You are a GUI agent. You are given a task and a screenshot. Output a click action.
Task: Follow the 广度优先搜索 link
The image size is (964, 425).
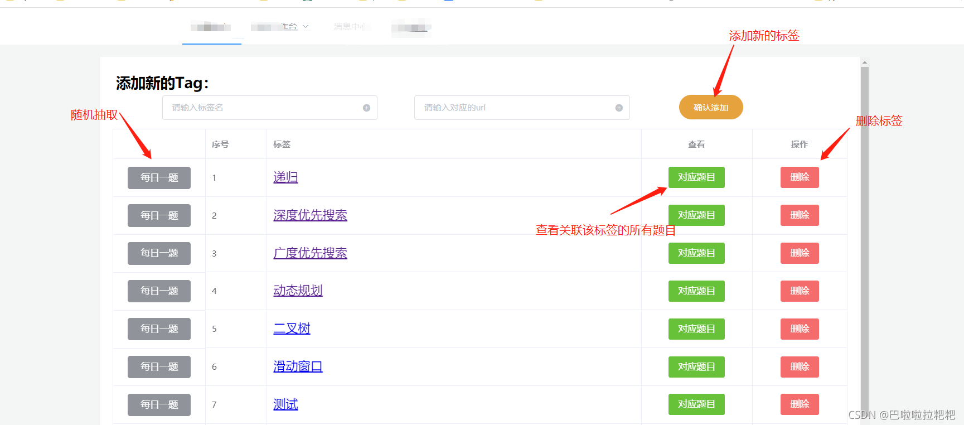(310, 253)
